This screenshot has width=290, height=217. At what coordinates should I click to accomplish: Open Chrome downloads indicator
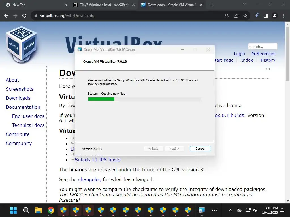click(x=257, y=15)
